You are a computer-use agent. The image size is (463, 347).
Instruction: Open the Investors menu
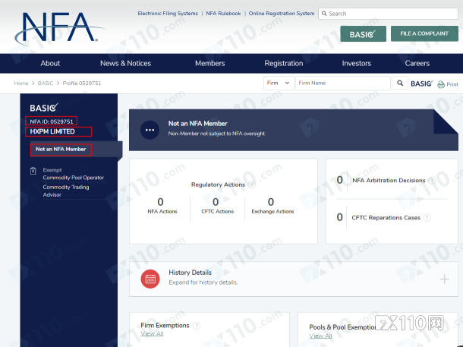click(x=357, y=63)
